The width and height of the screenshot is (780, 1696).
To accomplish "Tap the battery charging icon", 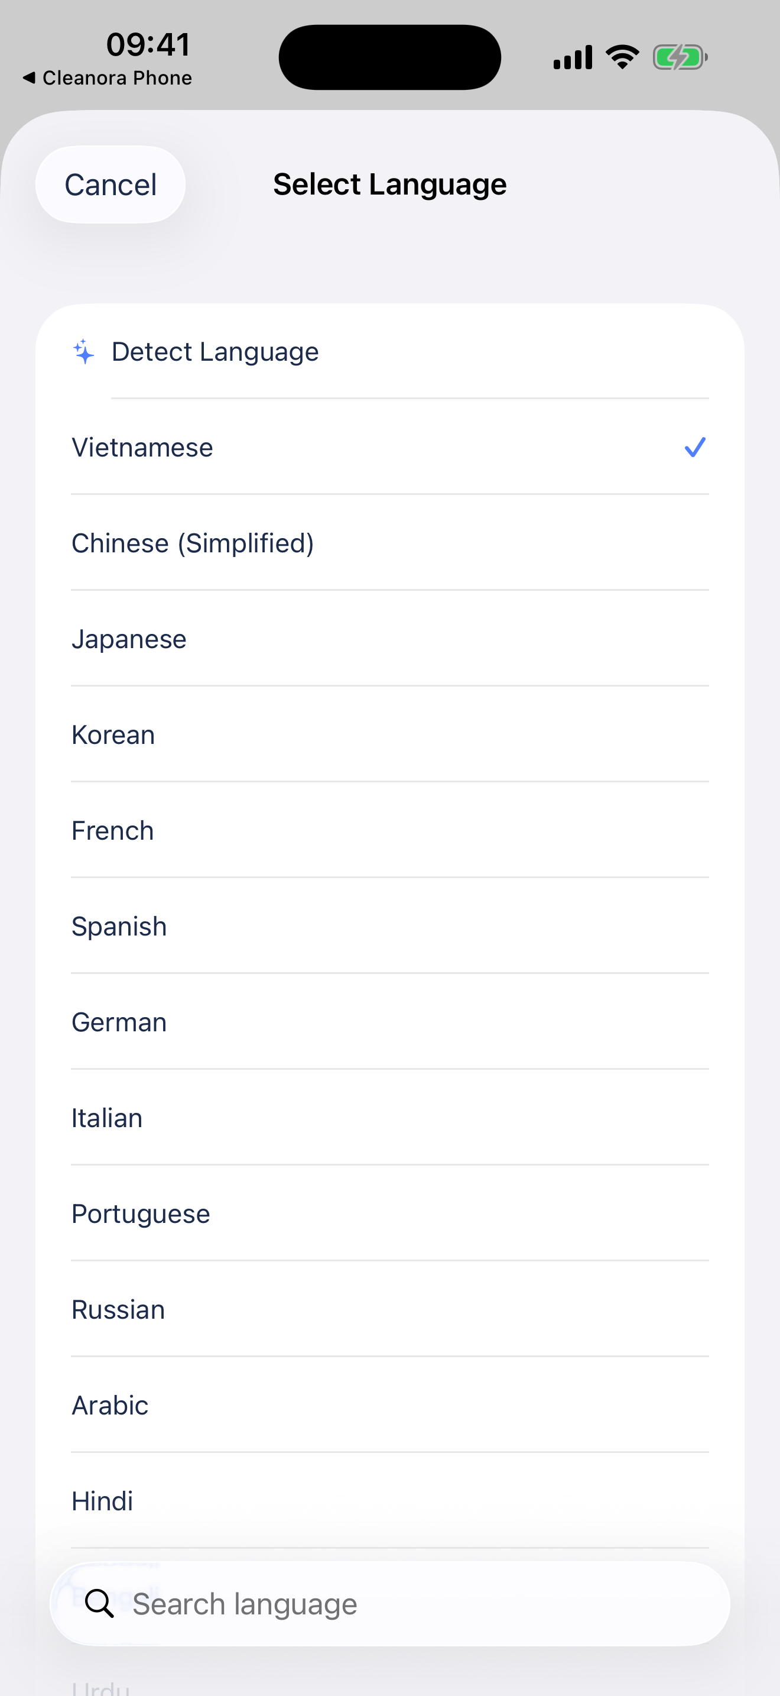I will click(x=680, y=57).
